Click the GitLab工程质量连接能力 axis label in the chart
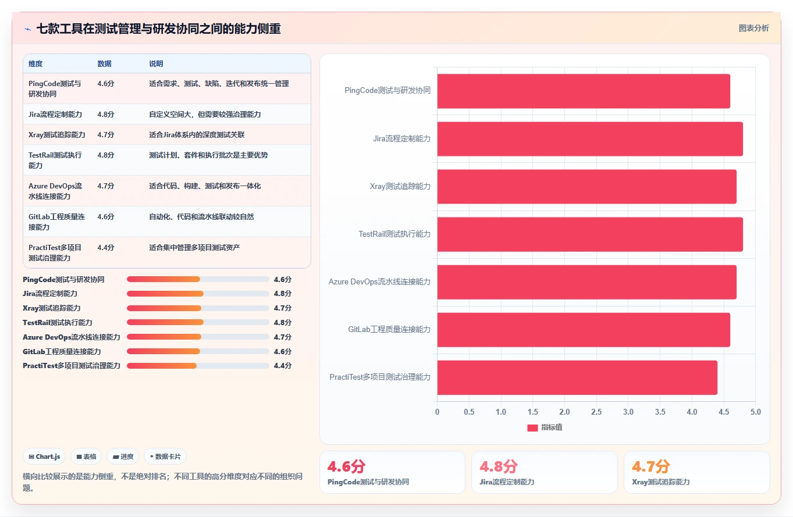This screenshot has height=517, width=793. tap(389, 330)
